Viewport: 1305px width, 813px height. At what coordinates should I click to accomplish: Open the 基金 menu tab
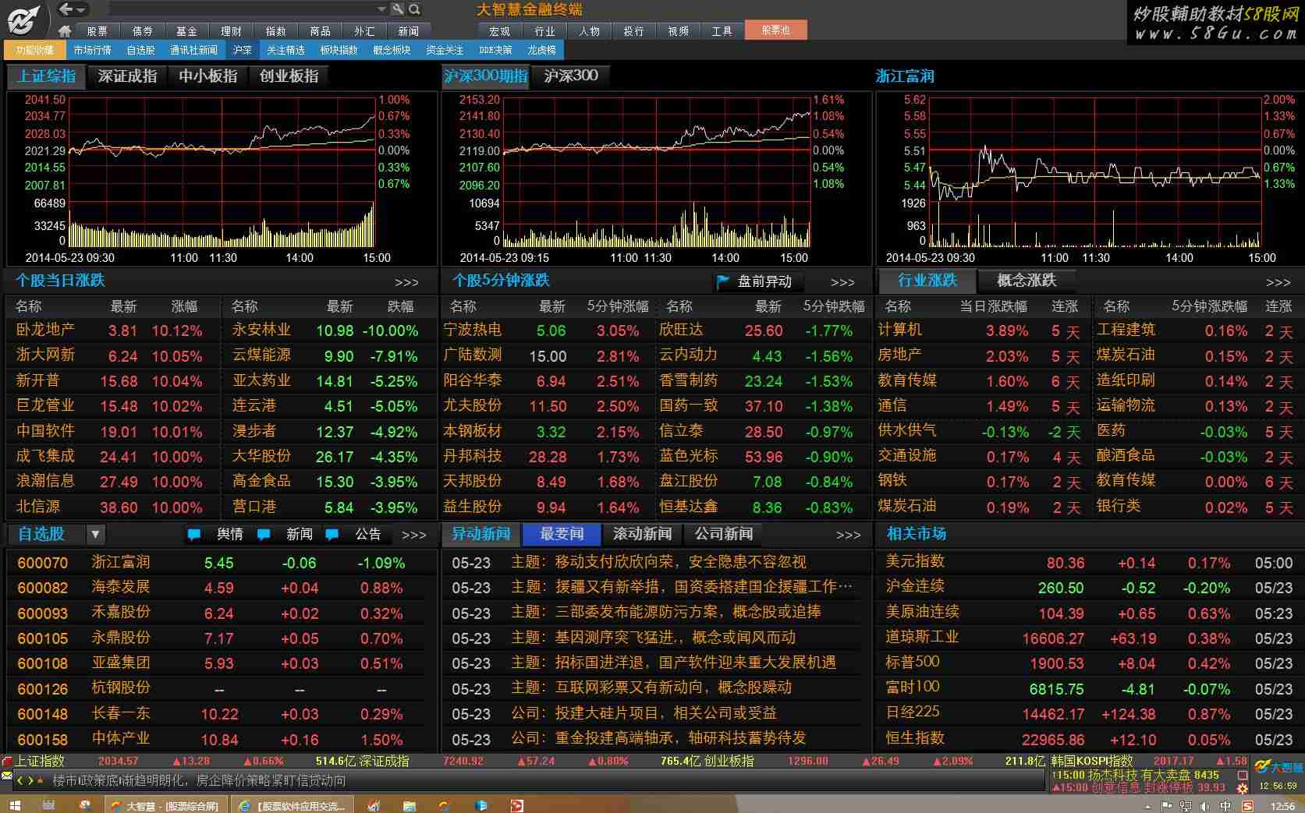pyautogui.click(x=186, y=31)
